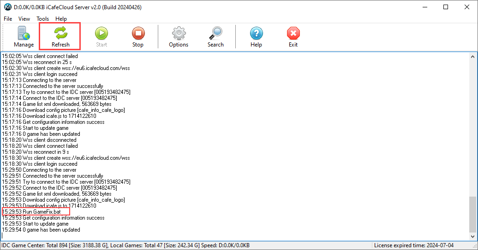This screenshot has height=250, width=478.
Task: Expand the Tools menu
Action: (43, 19)
